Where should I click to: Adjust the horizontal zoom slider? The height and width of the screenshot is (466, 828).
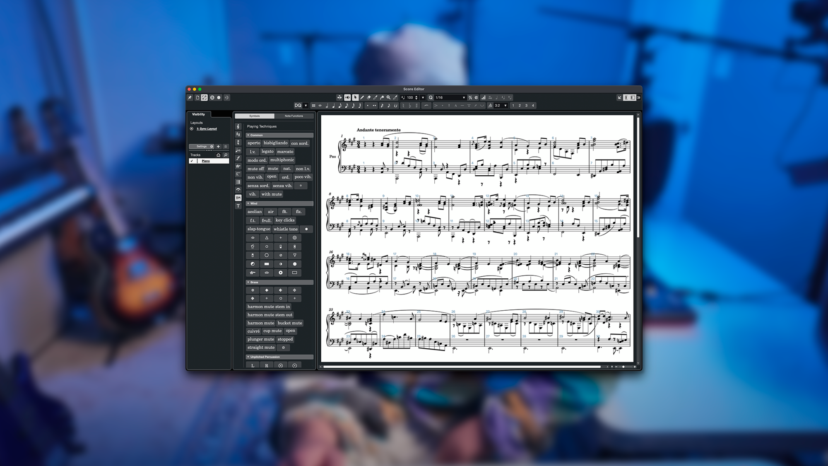click(623, 367)
